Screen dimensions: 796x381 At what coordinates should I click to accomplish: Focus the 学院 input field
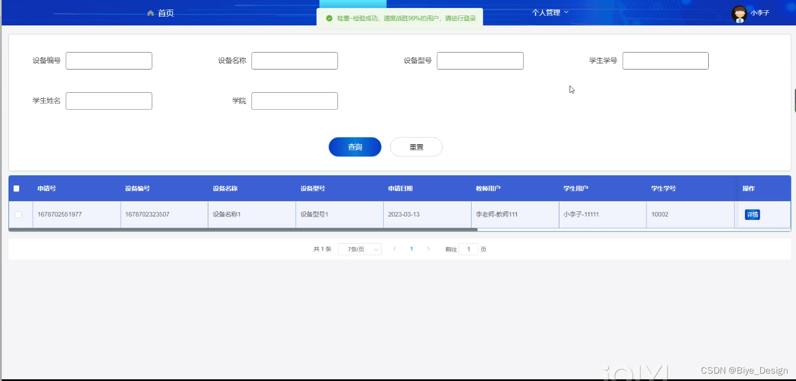click(294, 101)
